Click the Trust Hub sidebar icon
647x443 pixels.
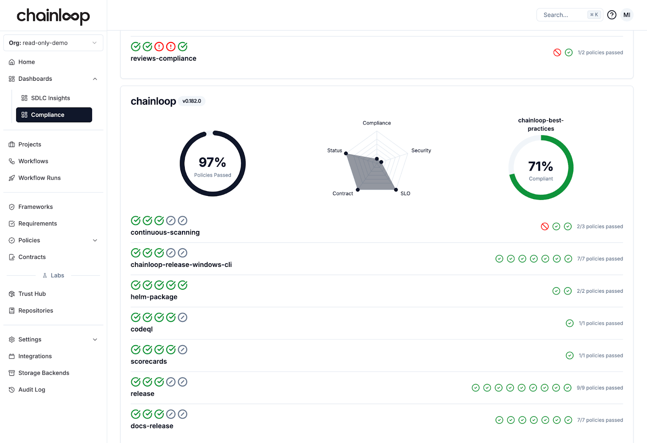(x=12, y=294)
